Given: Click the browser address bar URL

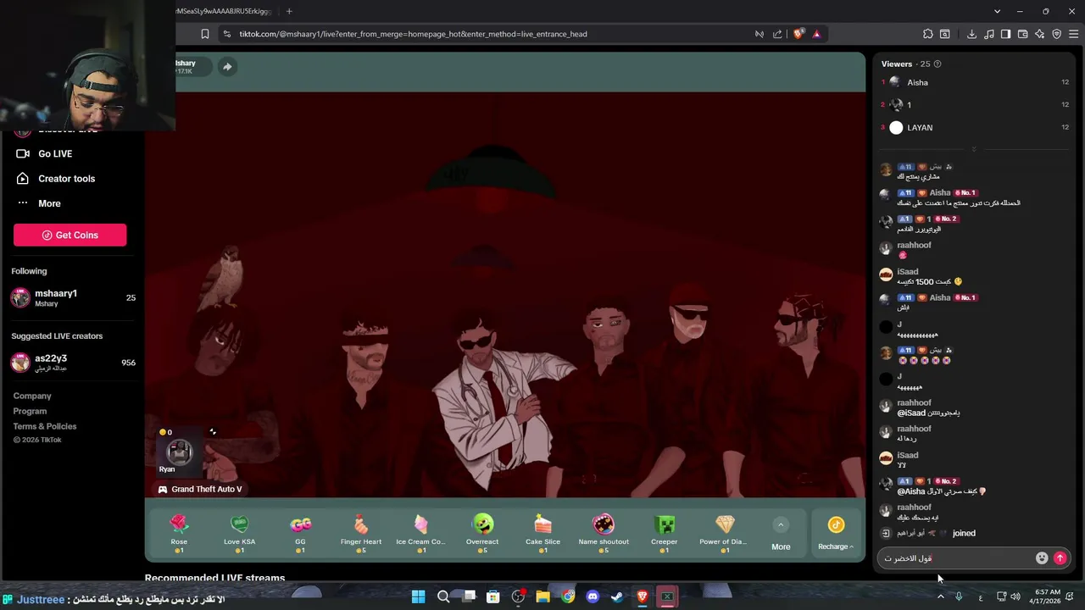Looking at the screenshot, I should pyautogui.click(x=413, y=34).
